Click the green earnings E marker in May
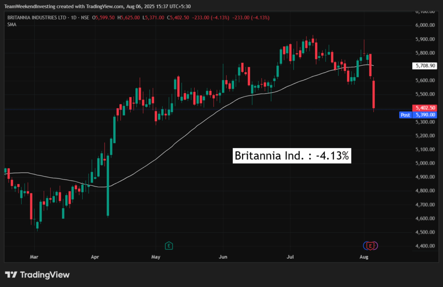The height and width of the screenshot is (287, 443). click(169, 246)
